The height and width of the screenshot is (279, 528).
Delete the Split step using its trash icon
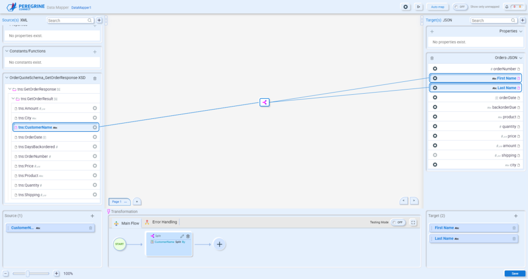[x=188, y=236]
